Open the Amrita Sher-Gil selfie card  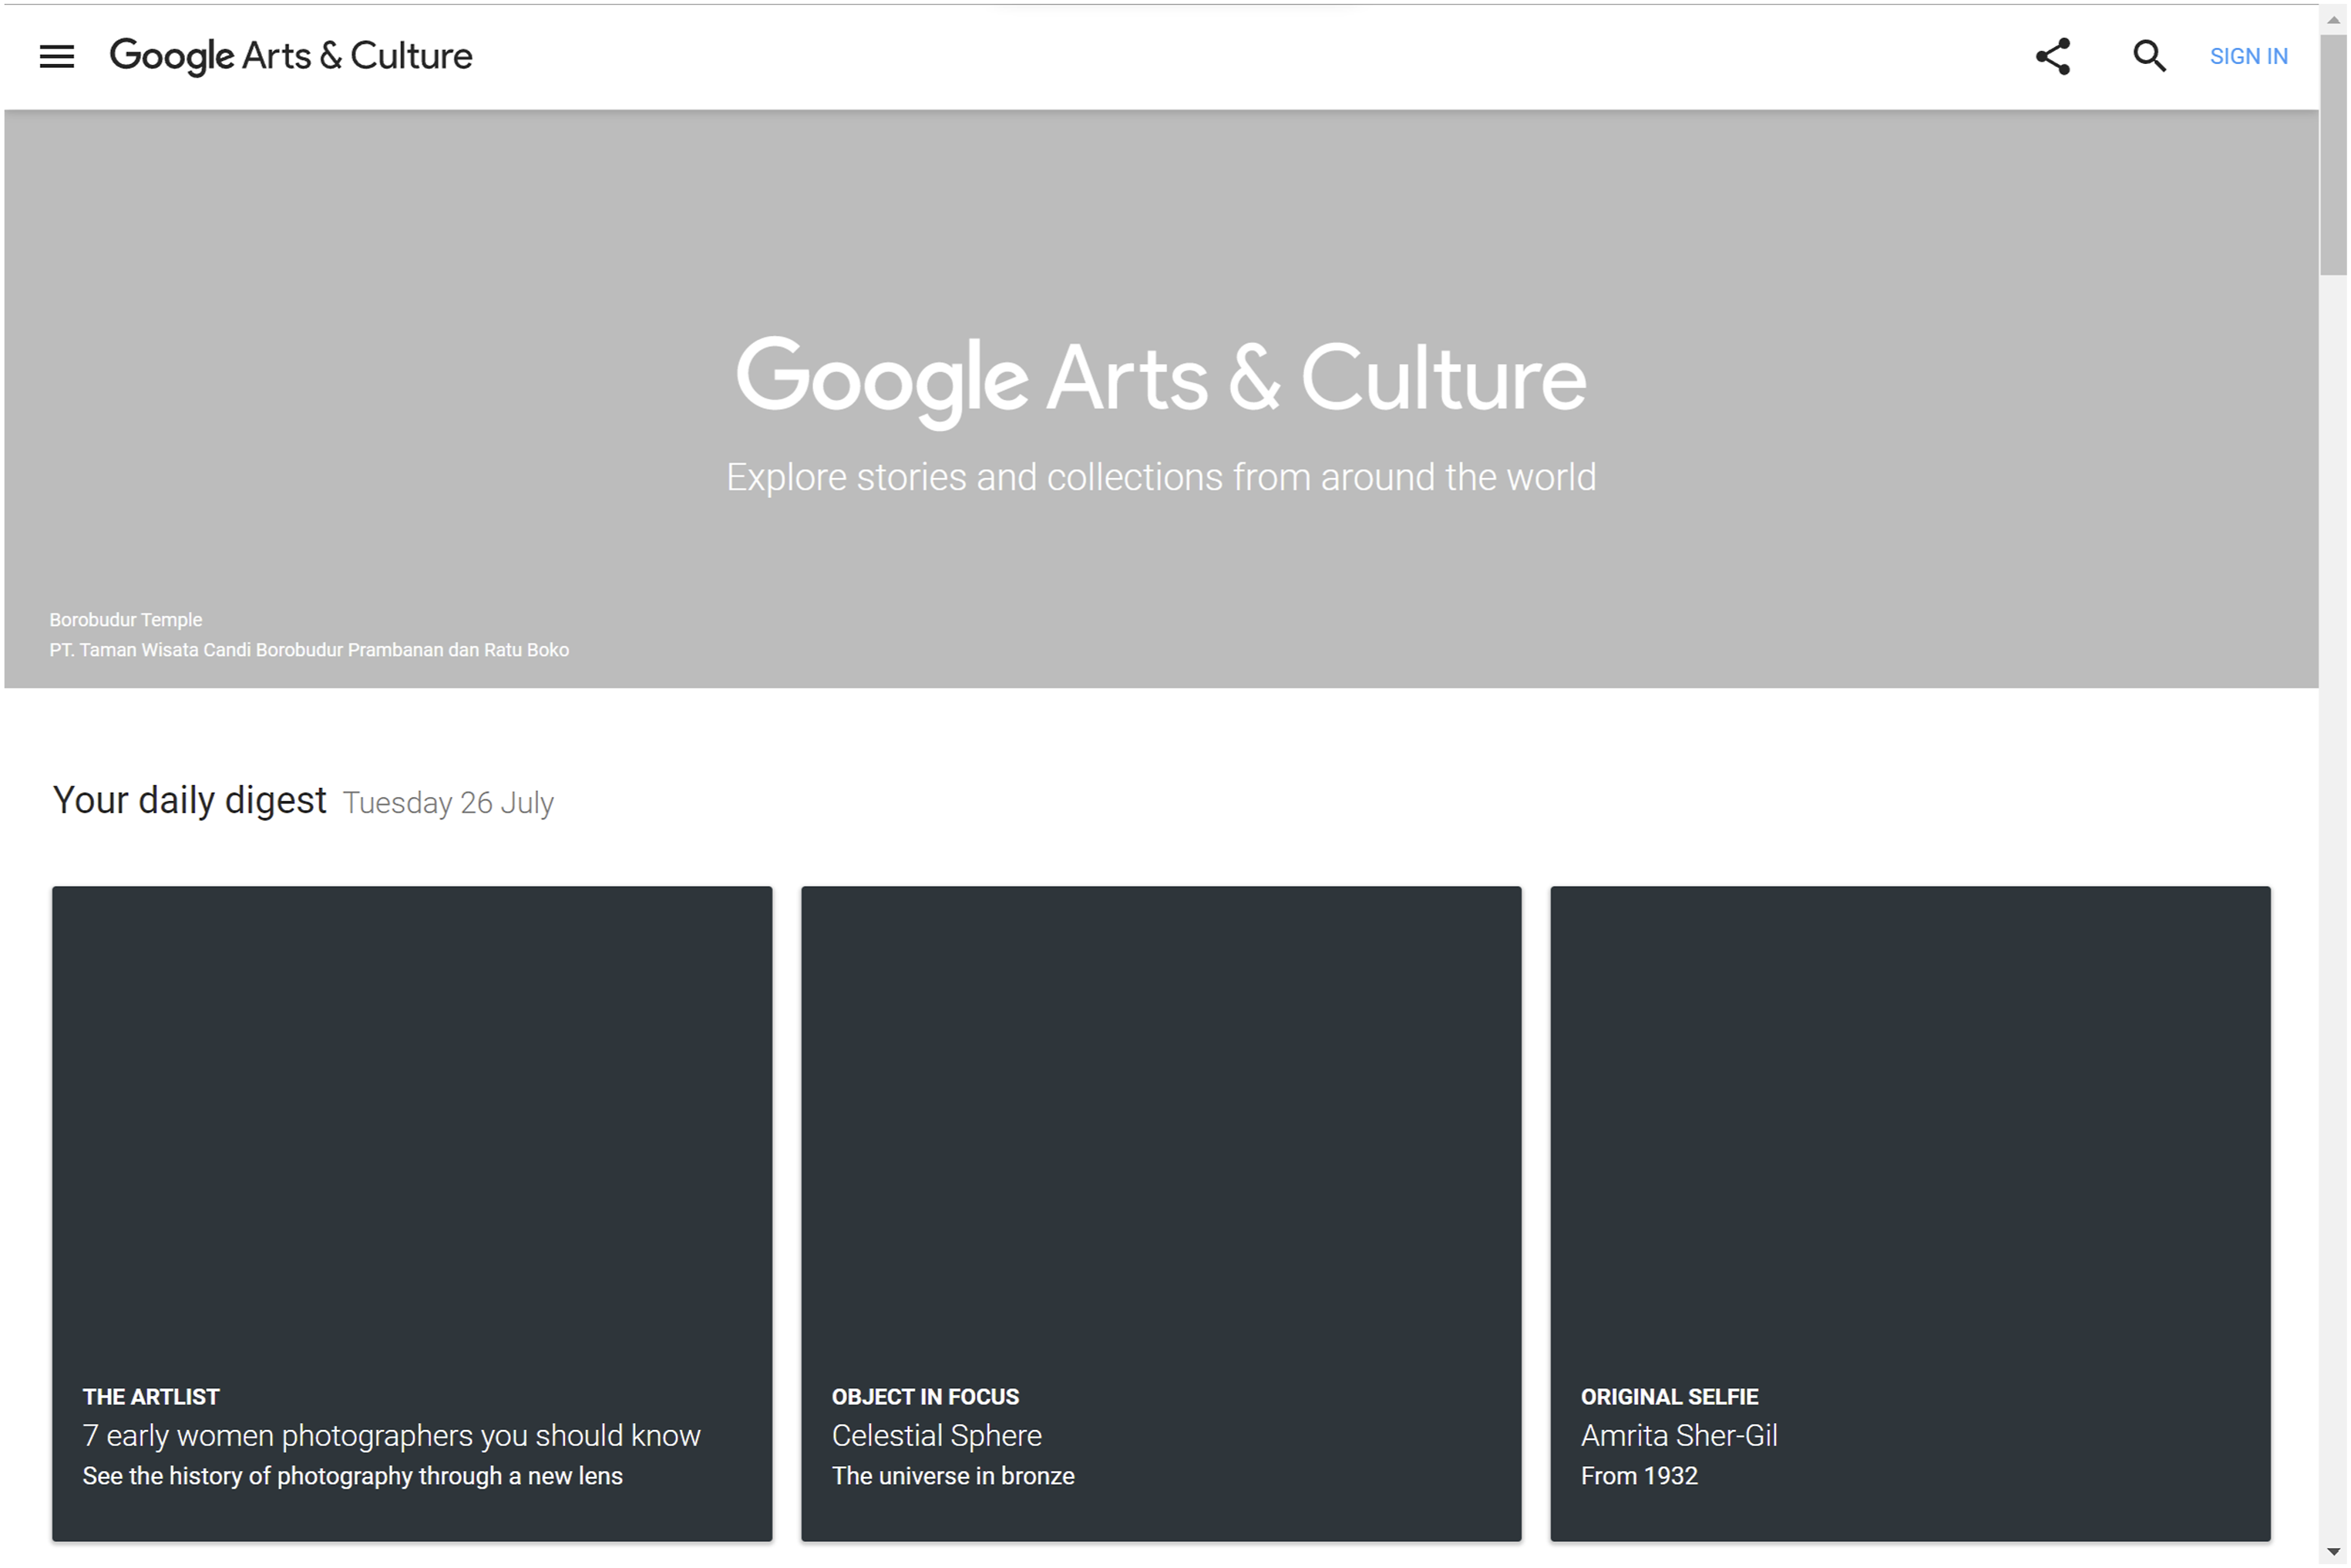pos(1910,1214)
